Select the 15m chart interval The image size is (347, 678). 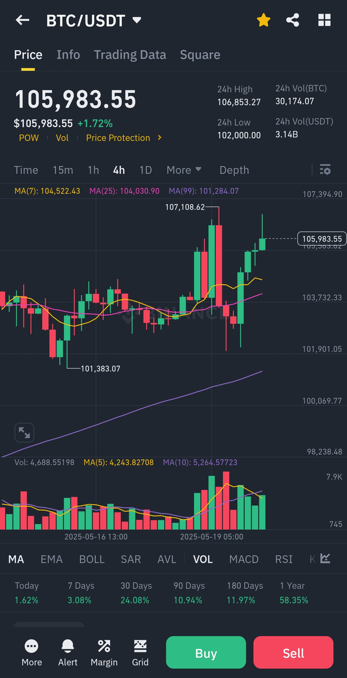[x=63, y=170]
